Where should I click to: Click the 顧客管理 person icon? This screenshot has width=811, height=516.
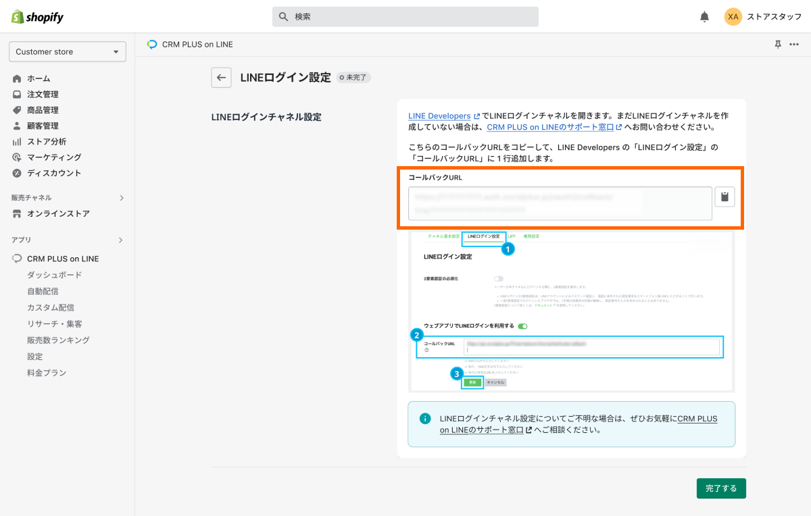click(x=17, y=126)
